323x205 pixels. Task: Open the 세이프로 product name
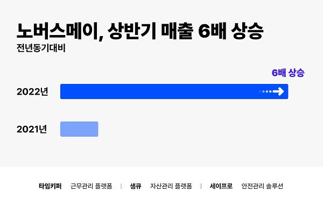click(x=221, y=186)
